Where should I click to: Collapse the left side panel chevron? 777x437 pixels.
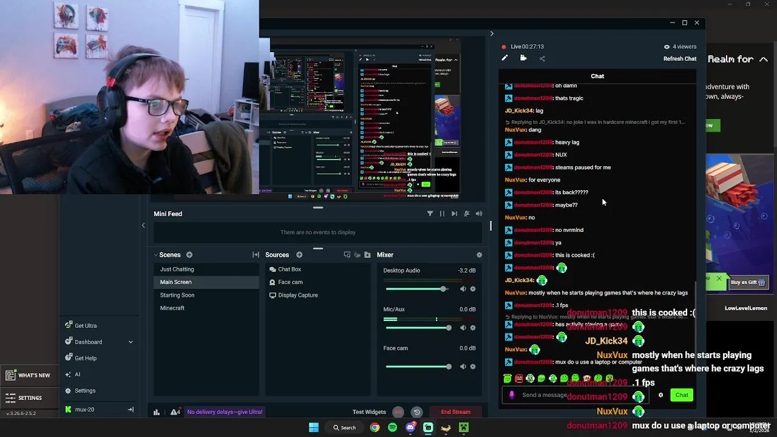pyautogui.click(x=143, y=225)
